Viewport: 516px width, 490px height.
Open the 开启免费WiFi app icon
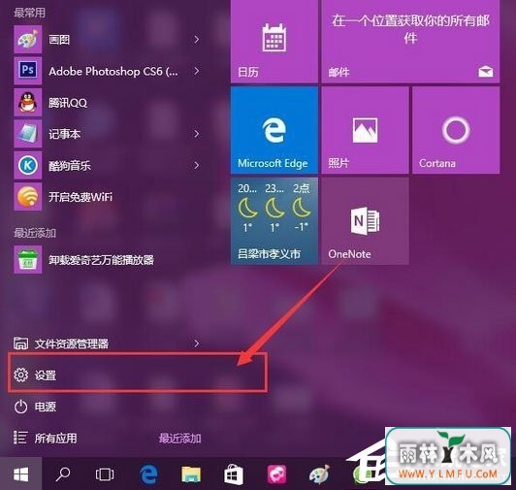coord(27,197)
